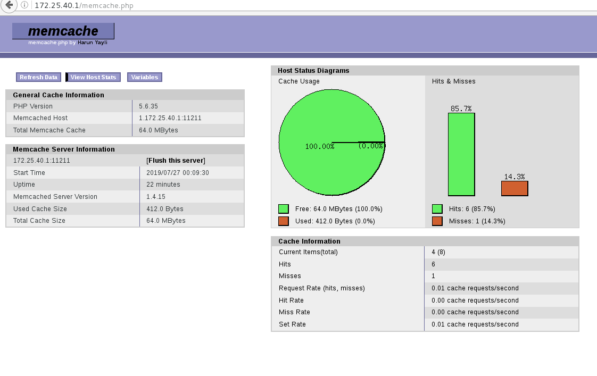
Task: Click the Memcache Server Information header
Action: (x=64, y=149)
